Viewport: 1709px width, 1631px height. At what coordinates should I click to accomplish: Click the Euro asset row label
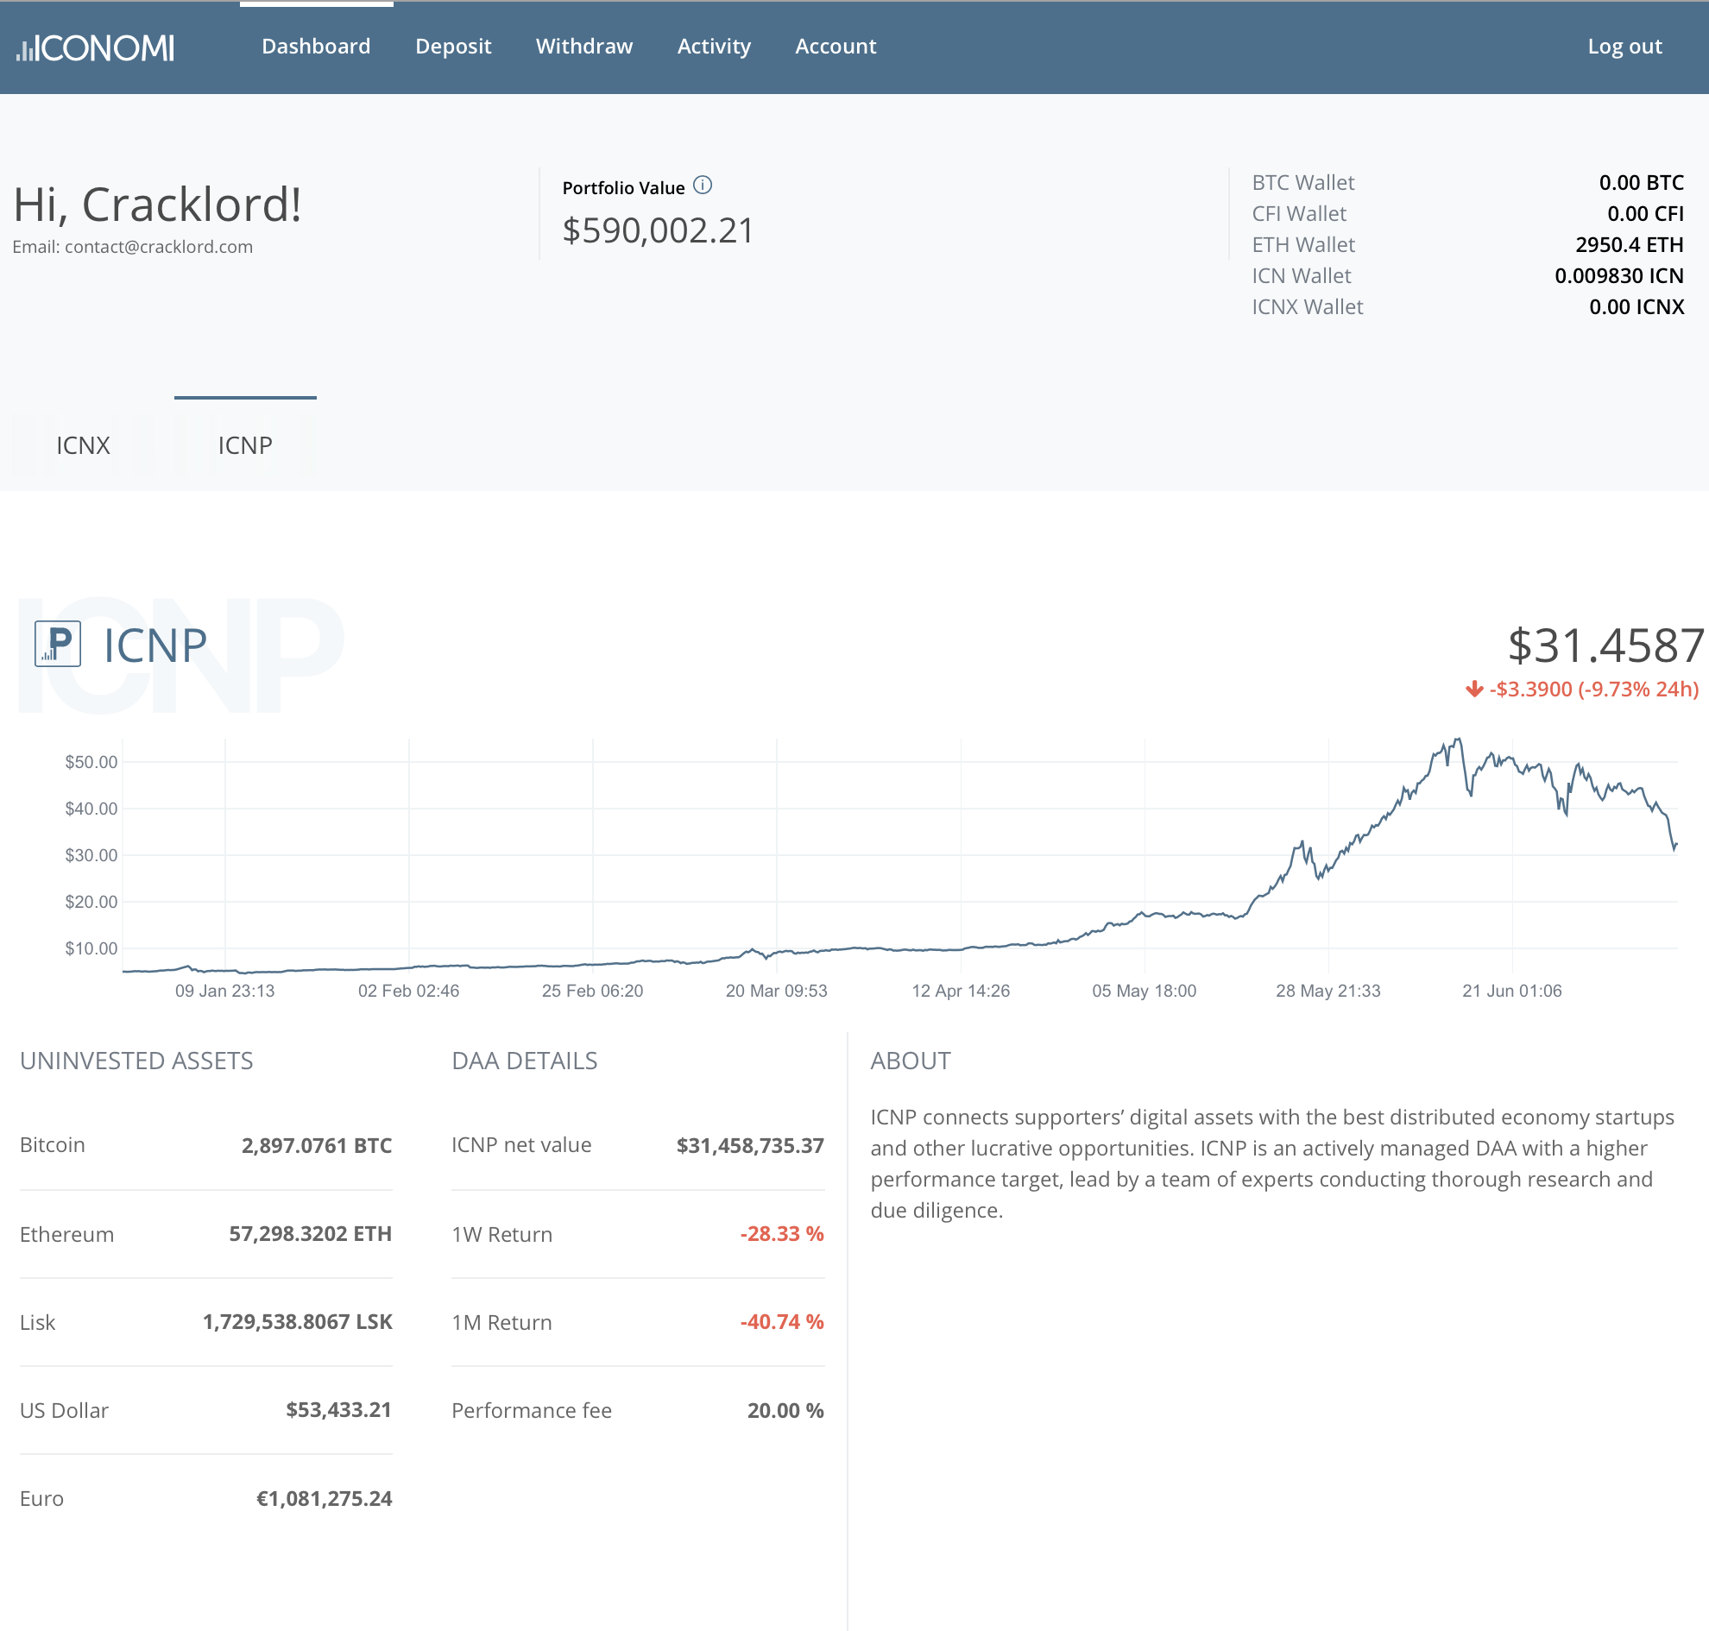(41, 1498)
